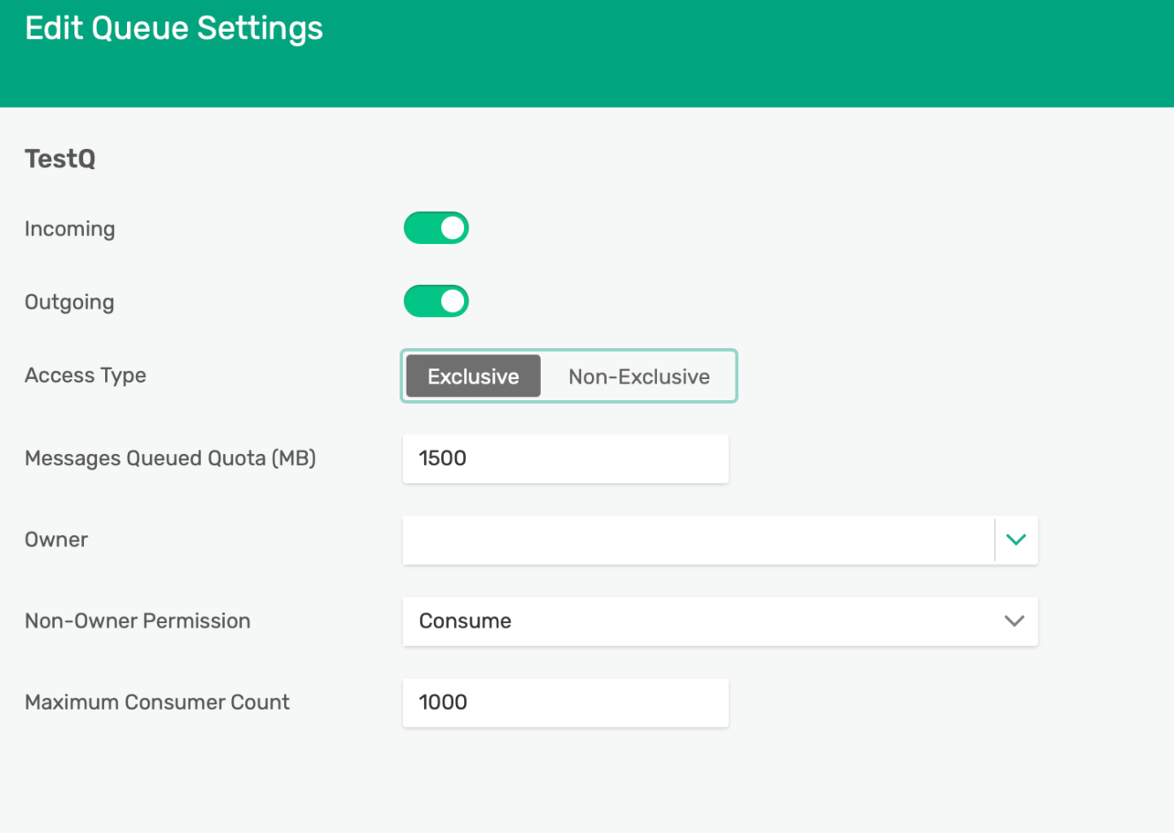Click the Access Type segmented control
This screenshot has width=1174, height=833.
(568, 376)
